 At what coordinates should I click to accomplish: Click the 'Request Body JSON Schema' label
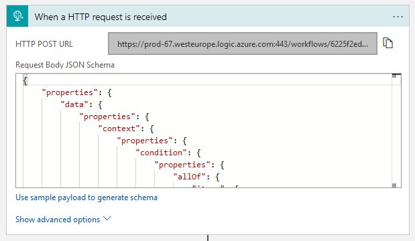click(x=65, y=65)
